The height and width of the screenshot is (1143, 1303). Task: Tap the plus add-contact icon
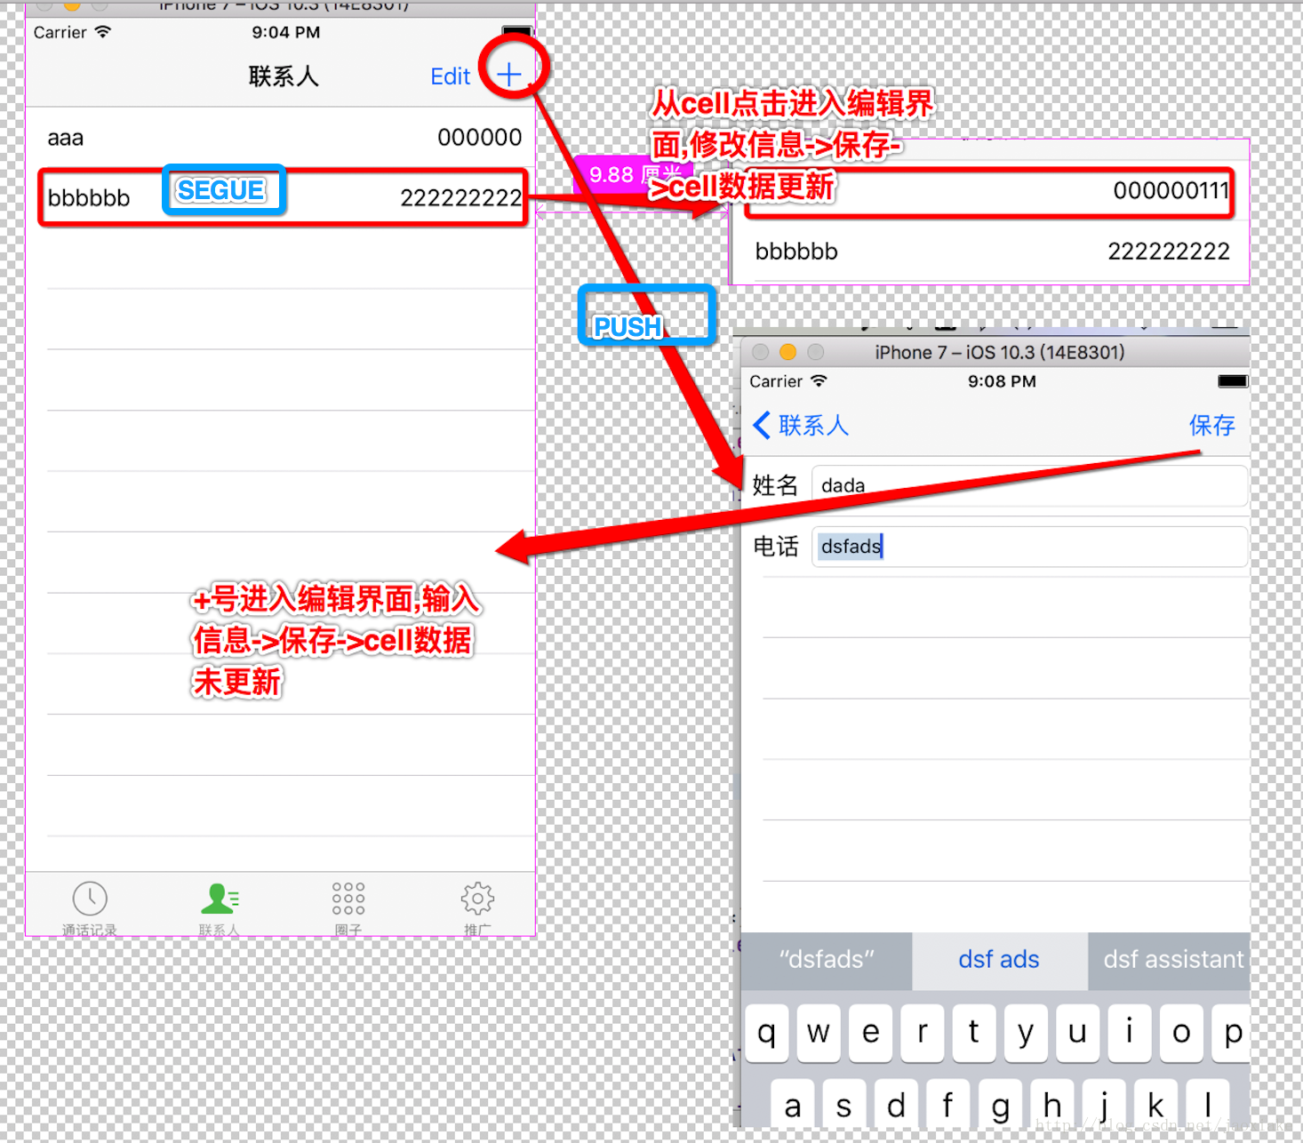(x=509, y=76)
